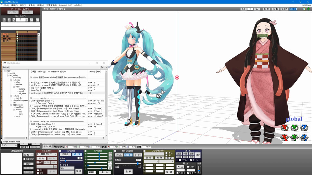The height and width of the screenshot is (175, 312).
Task: Click the upper red X rotation gizmo
Action: pos(285,128)
